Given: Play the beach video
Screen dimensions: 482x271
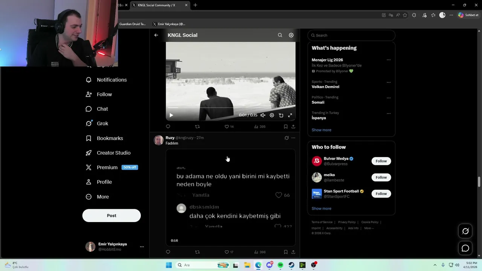Looking at the screenshot, I should pyautogui.click(x=171, y=115).
